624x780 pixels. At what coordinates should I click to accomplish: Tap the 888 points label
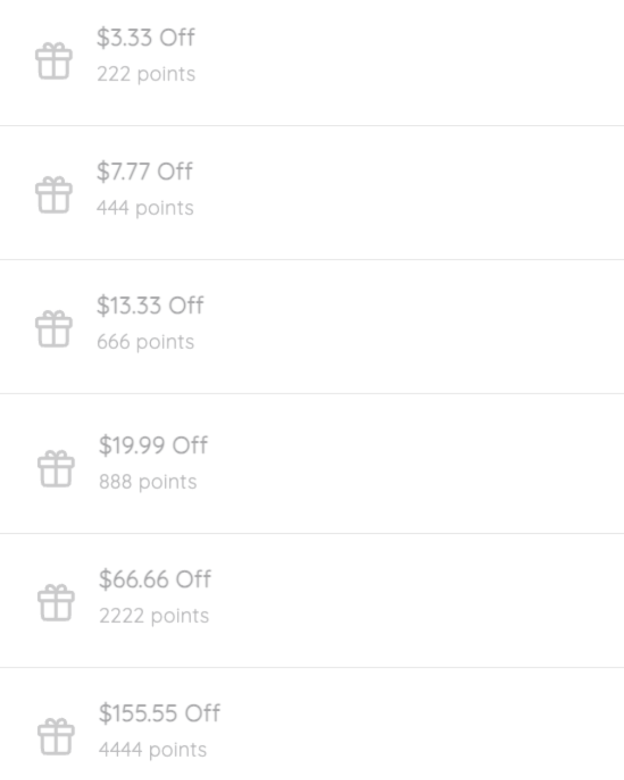(x=148, y=482)
